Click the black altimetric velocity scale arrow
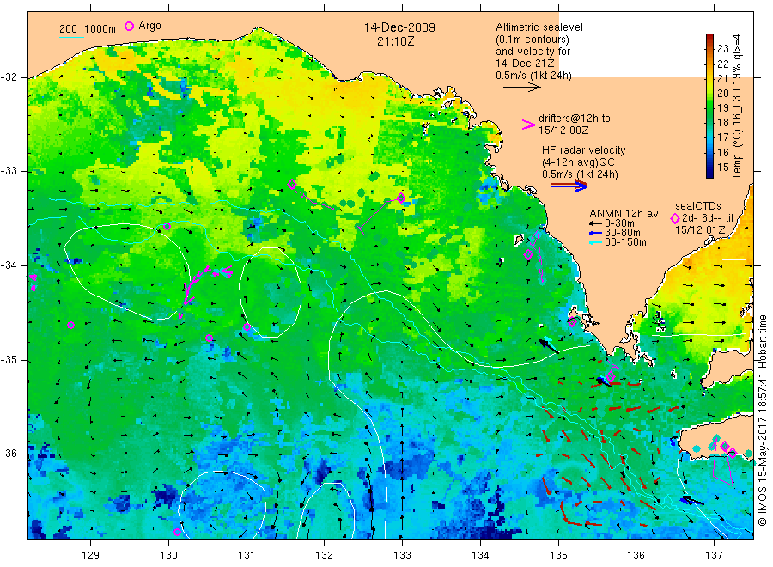 (x=521, y=88)
